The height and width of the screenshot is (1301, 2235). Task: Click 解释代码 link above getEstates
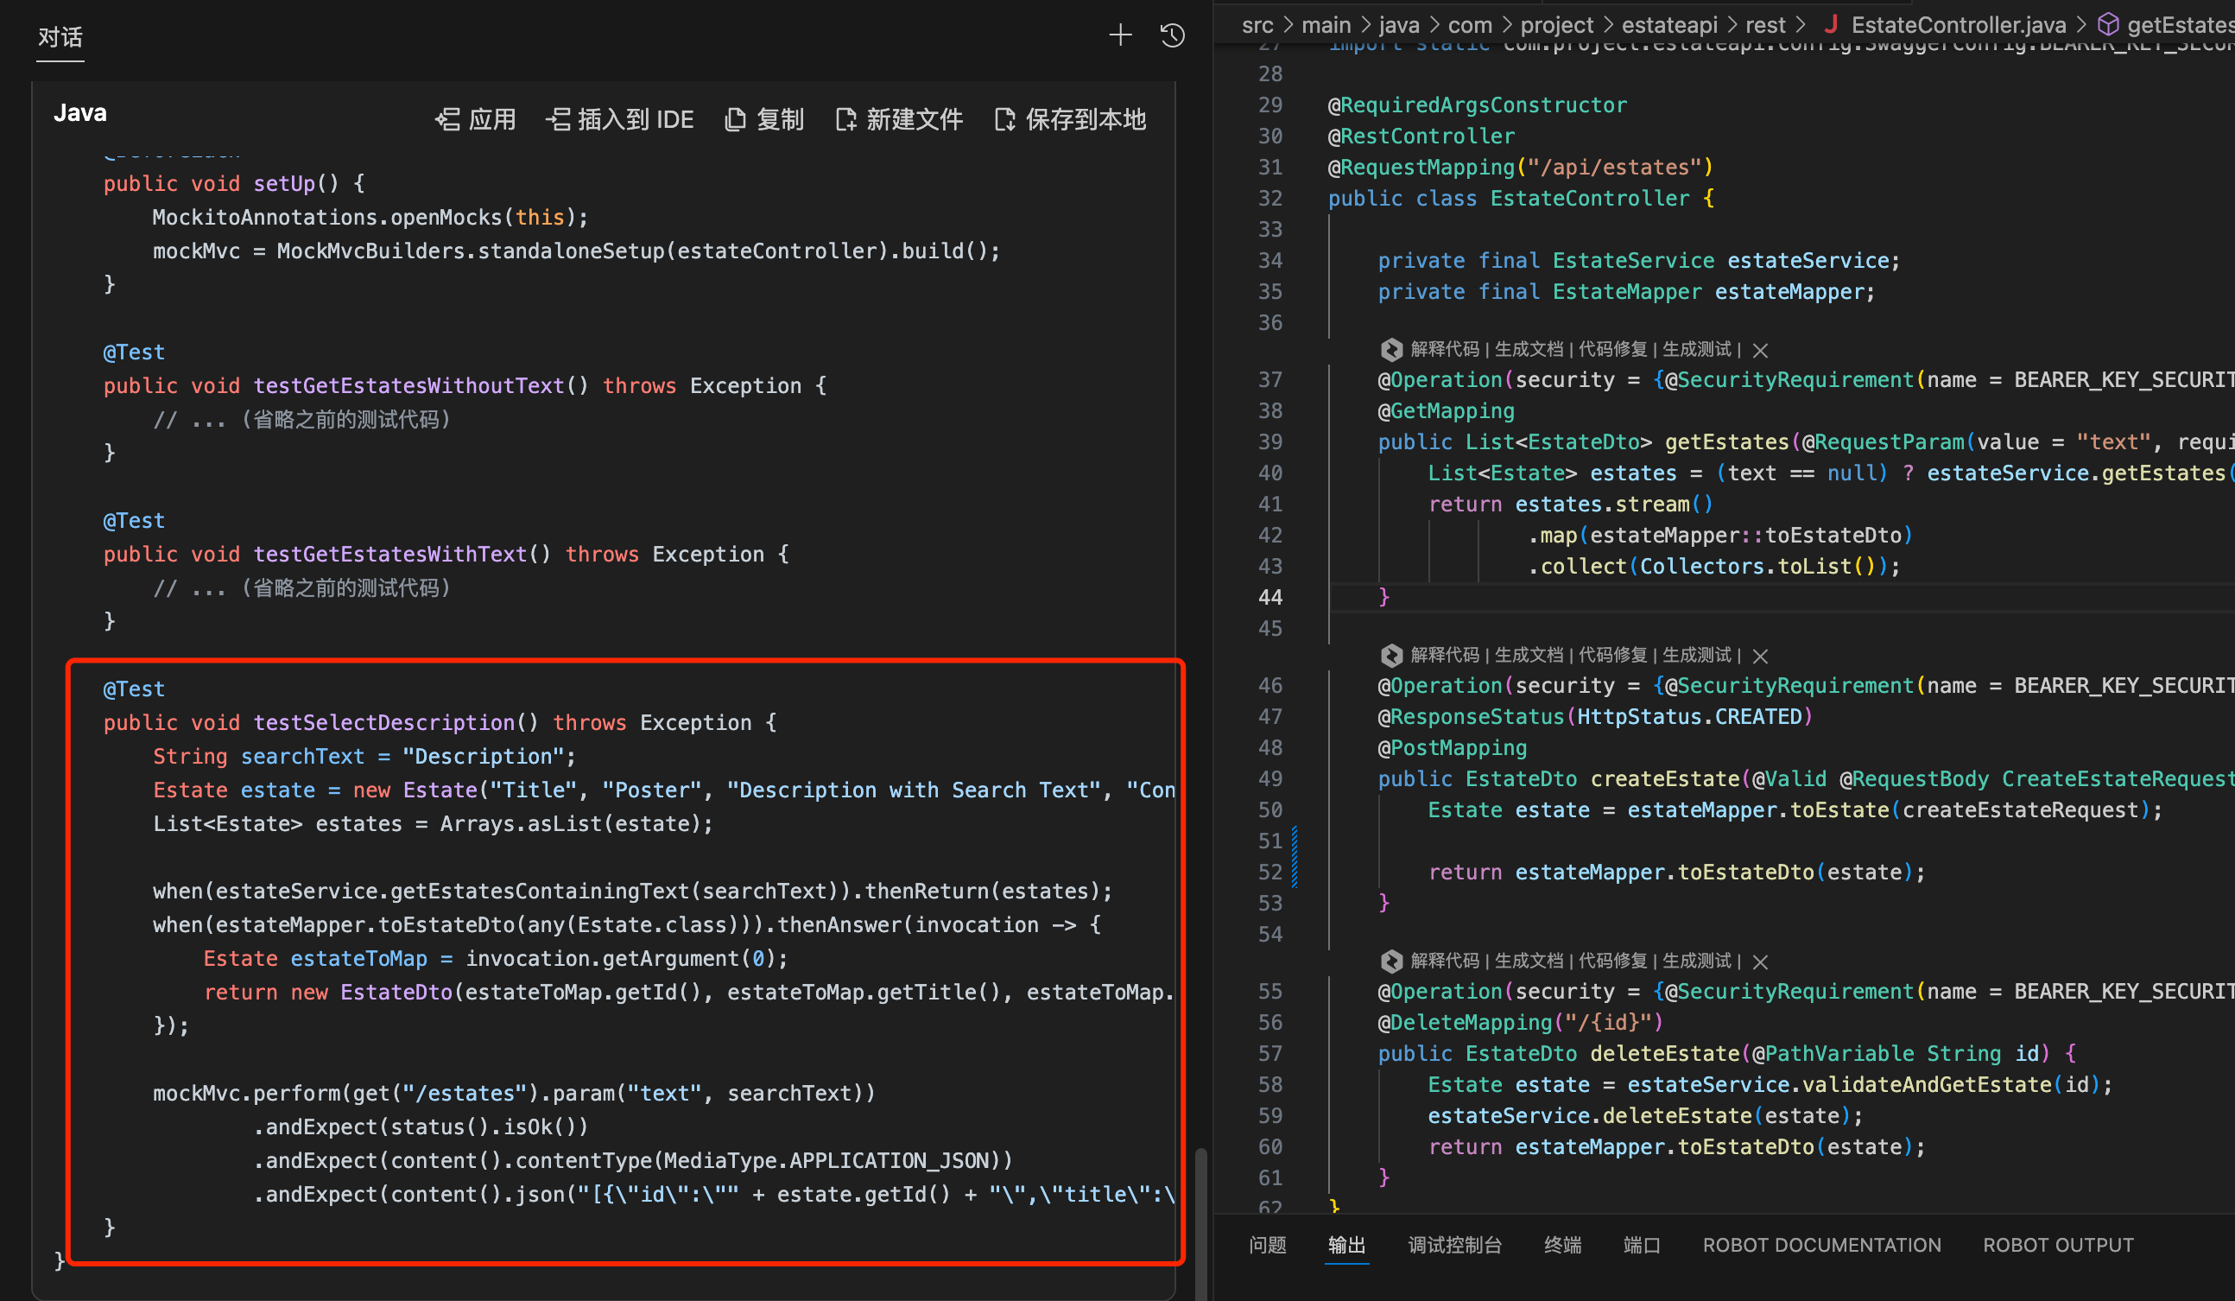(x=1445, y=350)
